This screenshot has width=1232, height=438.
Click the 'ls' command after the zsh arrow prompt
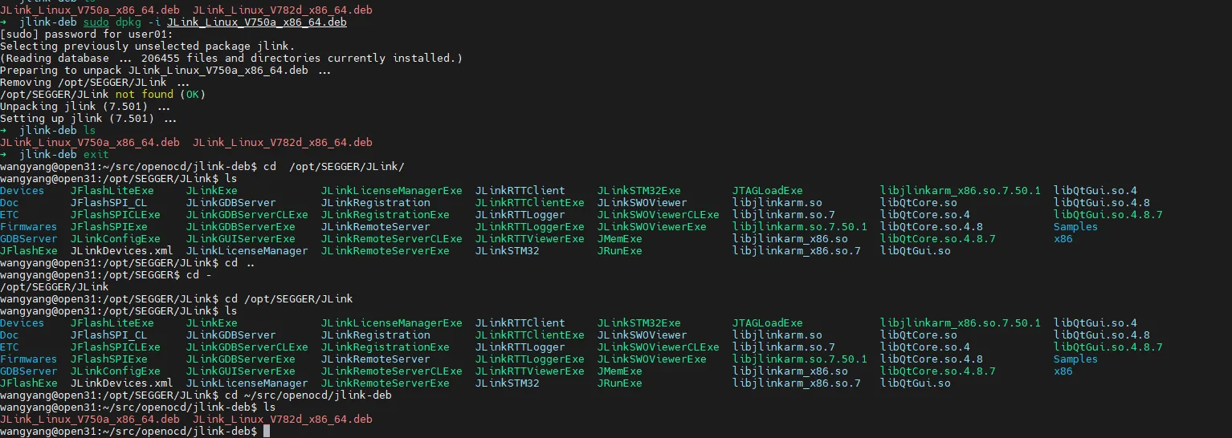[90, 131]
